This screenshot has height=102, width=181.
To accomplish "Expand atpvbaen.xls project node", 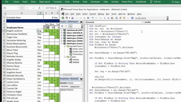I will click(x=62, y=30).
